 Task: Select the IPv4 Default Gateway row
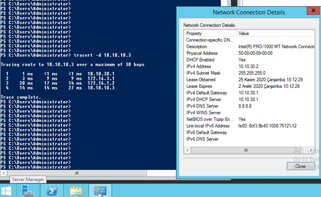click(249, 93)
